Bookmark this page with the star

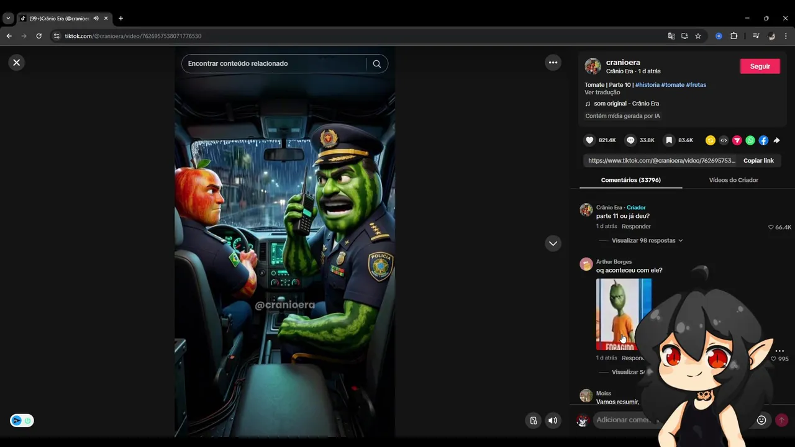[x=698, y=36]
